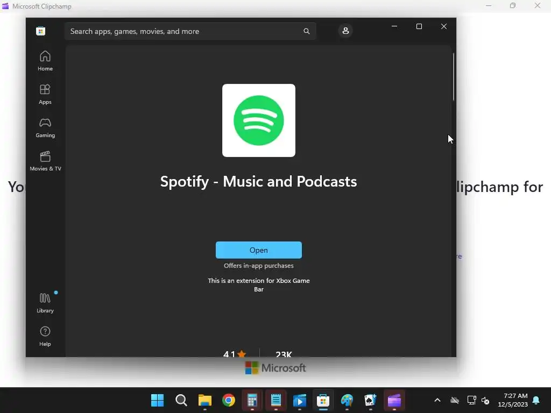The height and width of the screenshot is (413, 551).
Task: Open Movies & TV in the sidebar
Action: 45,161
